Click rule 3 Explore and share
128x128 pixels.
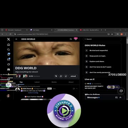pyautogui.click(x=97, y=62)
